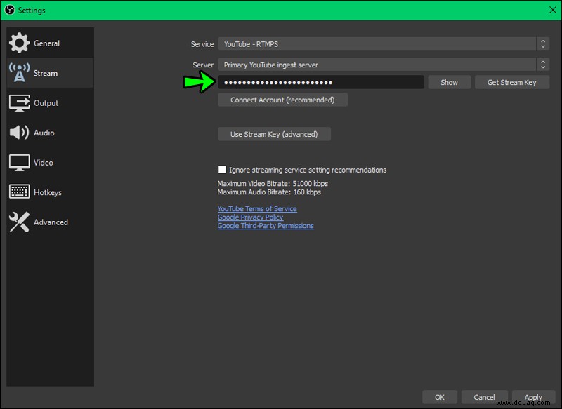Open the Output monitor-arrow icon

tap(20, 103)
